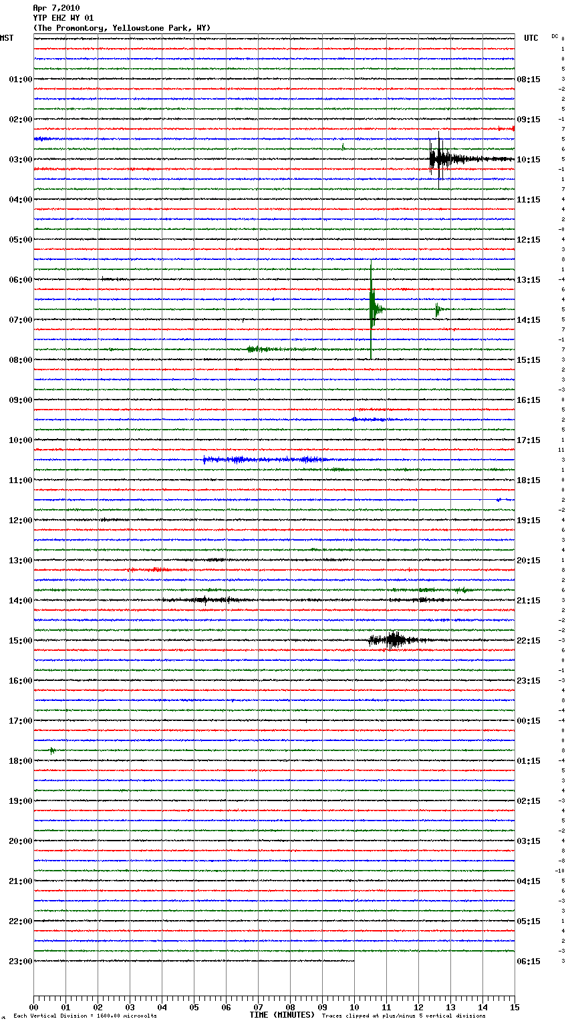568x1025 pixels.
Task: Click the "04:15" UTC time label
Action: (529, 881)
